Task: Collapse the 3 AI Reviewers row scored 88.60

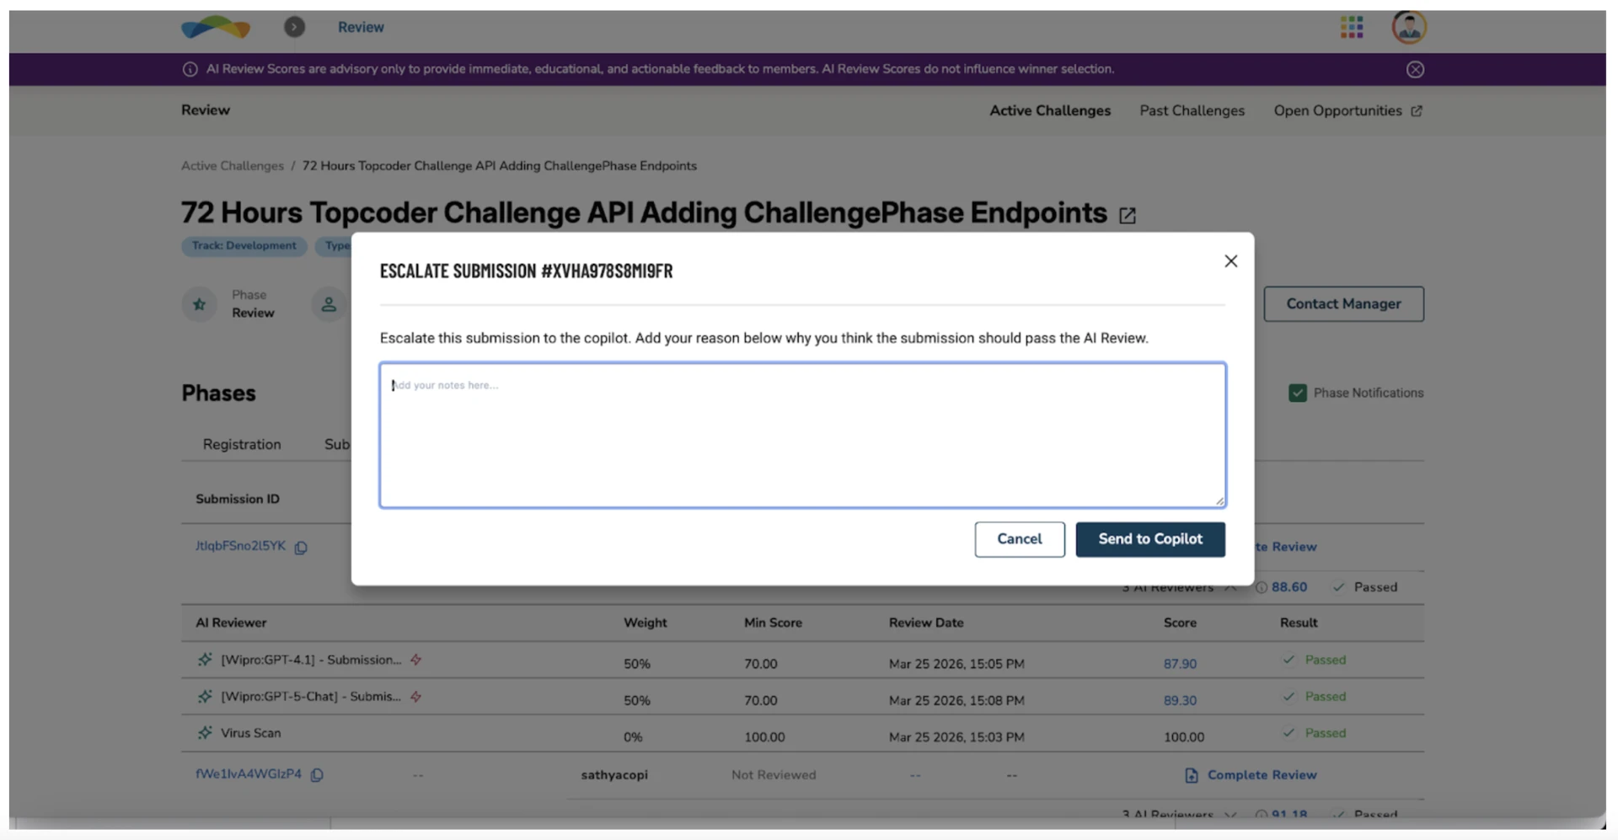Action: [1230, 587]
